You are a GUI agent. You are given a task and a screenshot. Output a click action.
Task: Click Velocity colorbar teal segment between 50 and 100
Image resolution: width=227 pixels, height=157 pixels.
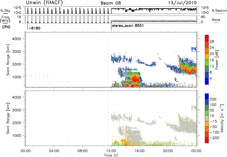207,107
